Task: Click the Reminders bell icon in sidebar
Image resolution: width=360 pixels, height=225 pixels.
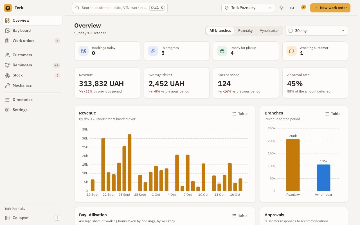Action: 7,65
